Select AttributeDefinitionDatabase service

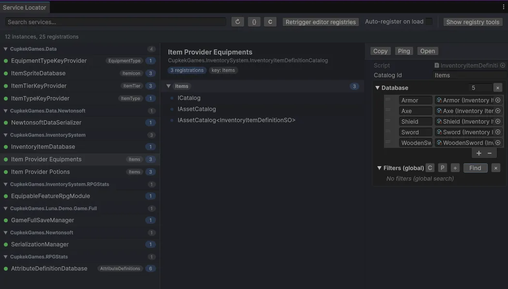tap(80, 269)
